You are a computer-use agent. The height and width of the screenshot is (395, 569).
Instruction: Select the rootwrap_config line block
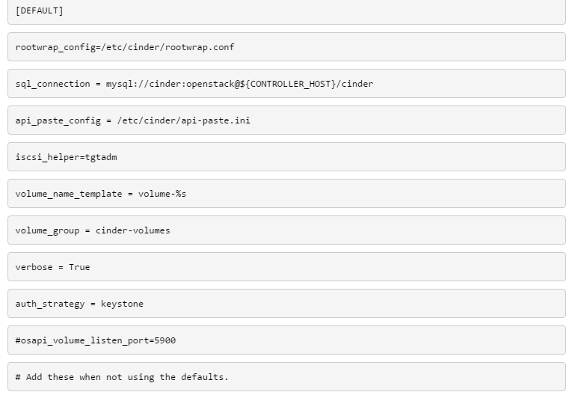pyautogui.click(x=286, y=47)
